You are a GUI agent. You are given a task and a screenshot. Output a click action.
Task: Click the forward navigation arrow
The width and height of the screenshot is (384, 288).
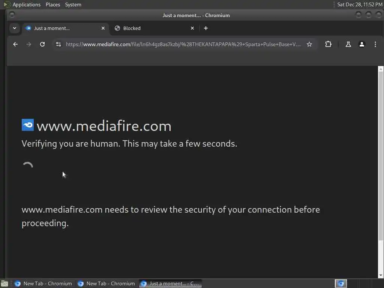28,44
